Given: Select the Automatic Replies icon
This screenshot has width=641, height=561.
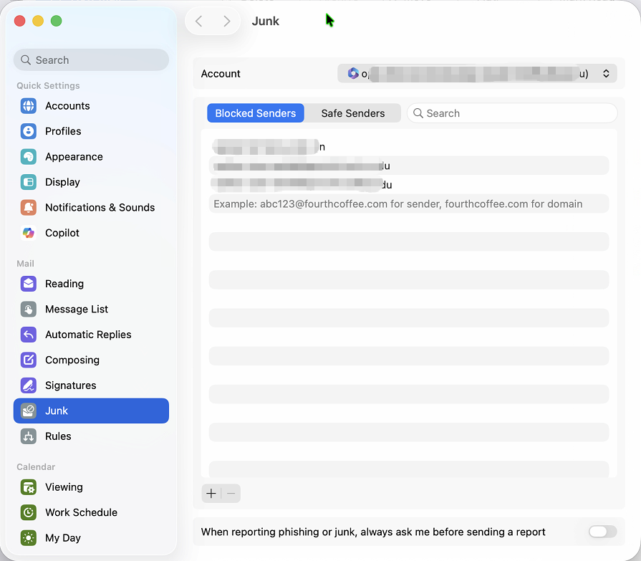Looking at the screenshot, I should pos(29,335).
